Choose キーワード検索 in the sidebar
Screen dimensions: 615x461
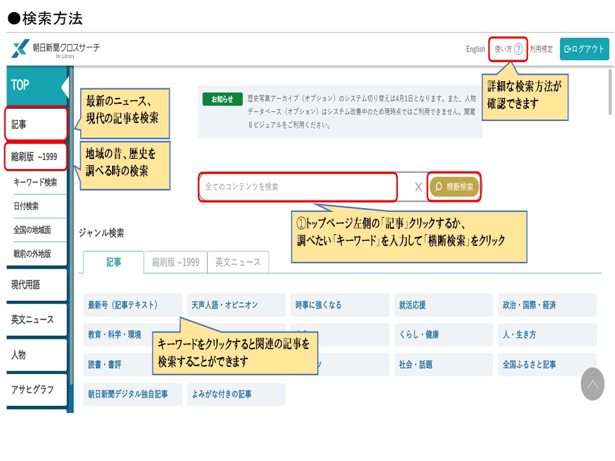coord(37,182)
